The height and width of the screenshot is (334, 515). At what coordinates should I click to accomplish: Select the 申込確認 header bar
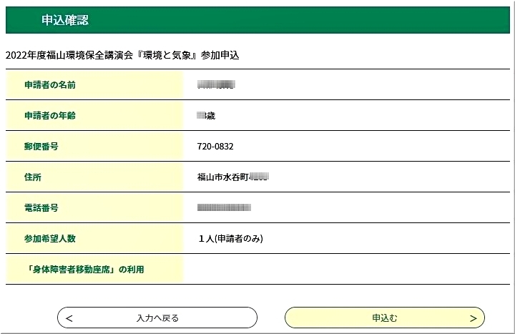point(257,20)
